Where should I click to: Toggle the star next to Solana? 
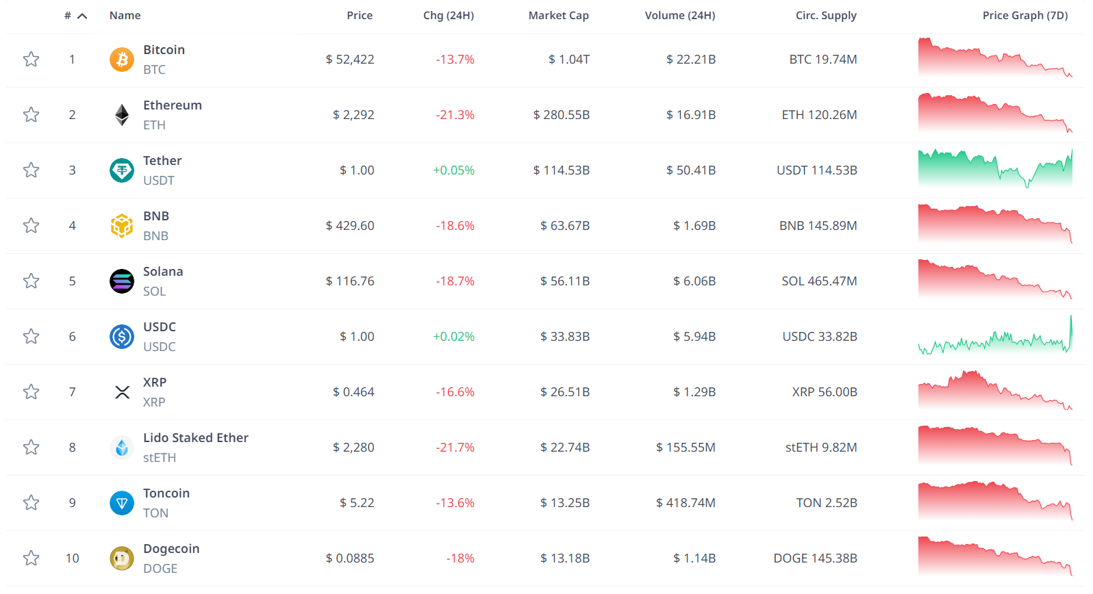tap(31, 281)
